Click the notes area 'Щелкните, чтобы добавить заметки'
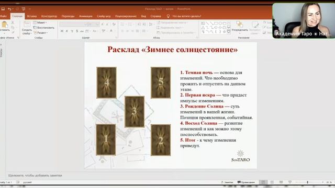335x188 pixels. tap(35, 175)
